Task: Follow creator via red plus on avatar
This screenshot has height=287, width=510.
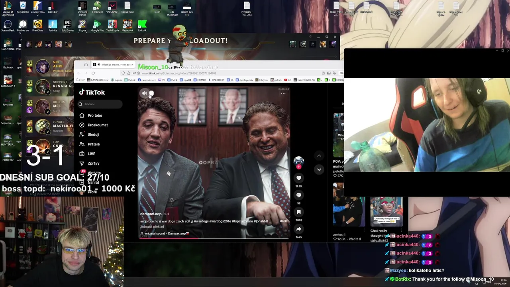Action: click(x=298, y=167)
